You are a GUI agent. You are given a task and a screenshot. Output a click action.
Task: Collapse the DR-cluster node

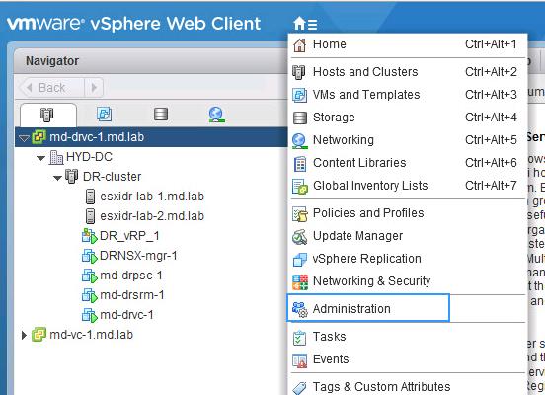click(57, 178)
